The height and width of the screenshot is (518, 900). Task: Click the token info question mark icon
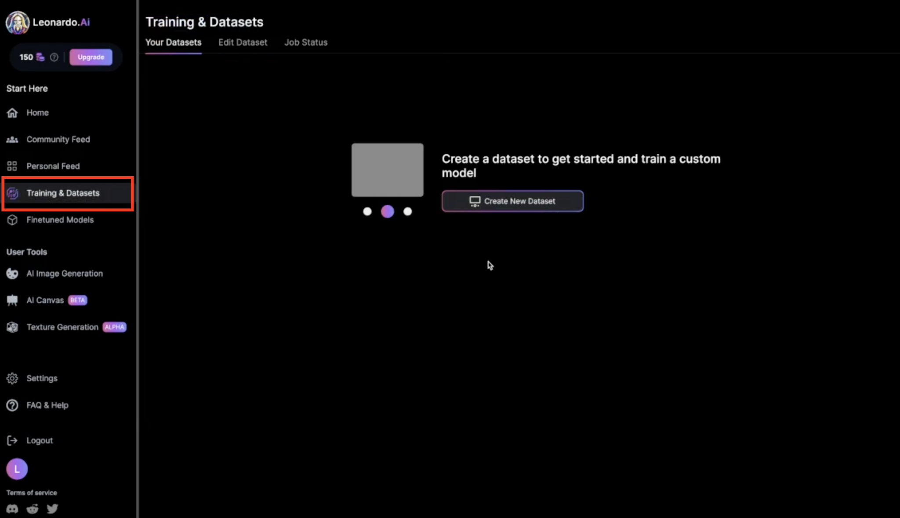click(54, 57)
